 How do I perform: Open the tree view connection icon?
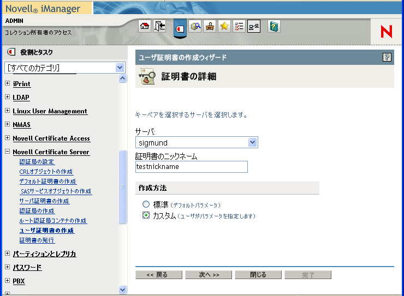[254, 26]
